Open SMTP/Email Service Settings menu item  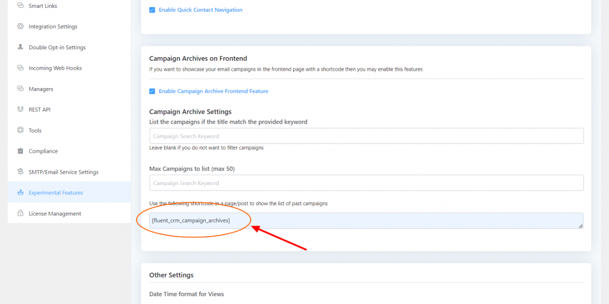[x=63, y=172]
